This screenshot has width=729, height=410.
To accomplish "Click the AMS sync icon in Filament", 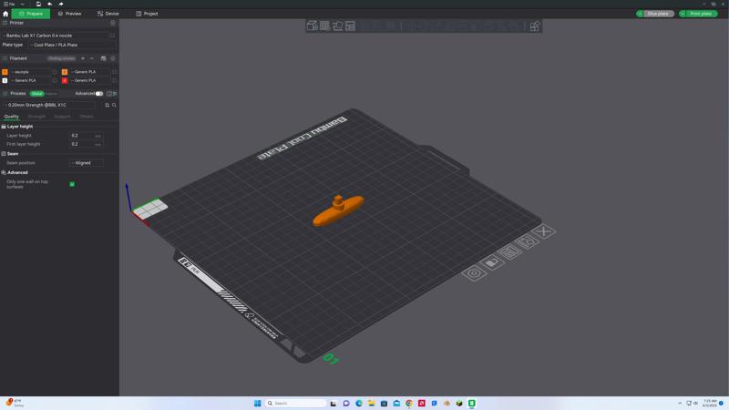I will pos(103,58).
